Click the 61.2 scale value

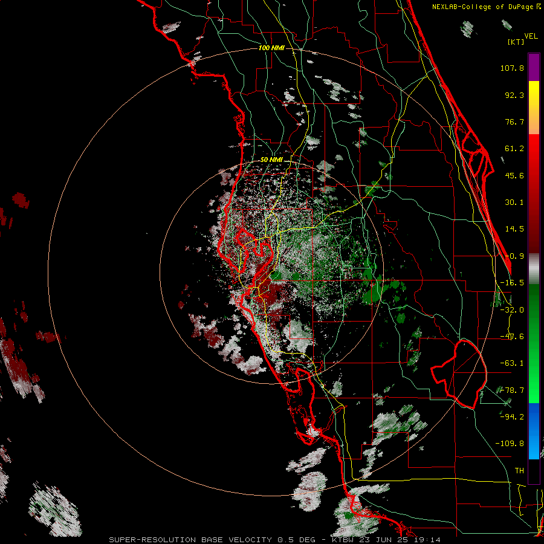514,149
